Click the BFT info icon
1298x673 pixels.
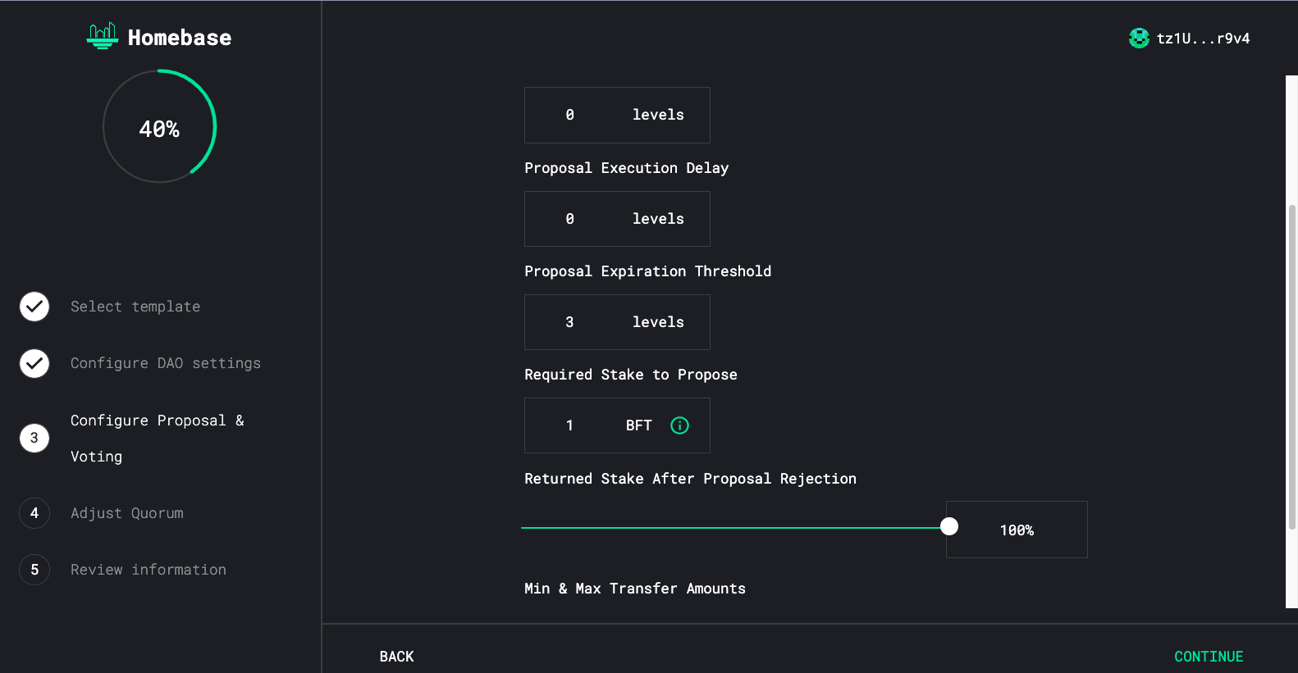tap(679, 425)
